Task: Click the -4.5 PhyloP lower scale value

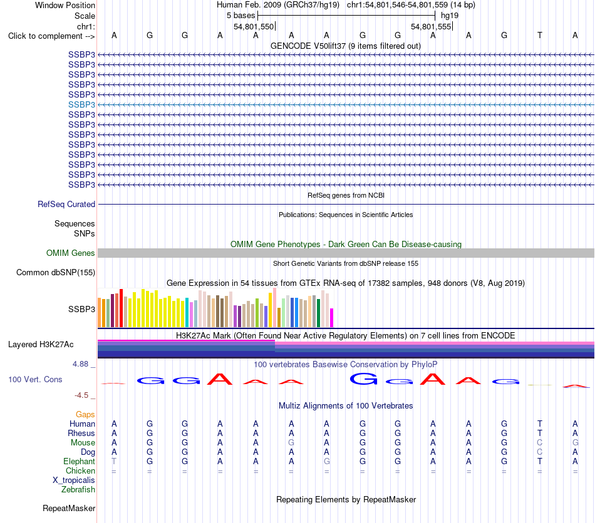Action: pyautogui.click(x=81, y=395)
